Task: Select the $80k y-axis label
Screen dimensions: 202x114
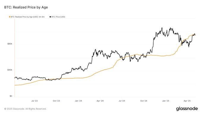Action: (x=10, y=44)
